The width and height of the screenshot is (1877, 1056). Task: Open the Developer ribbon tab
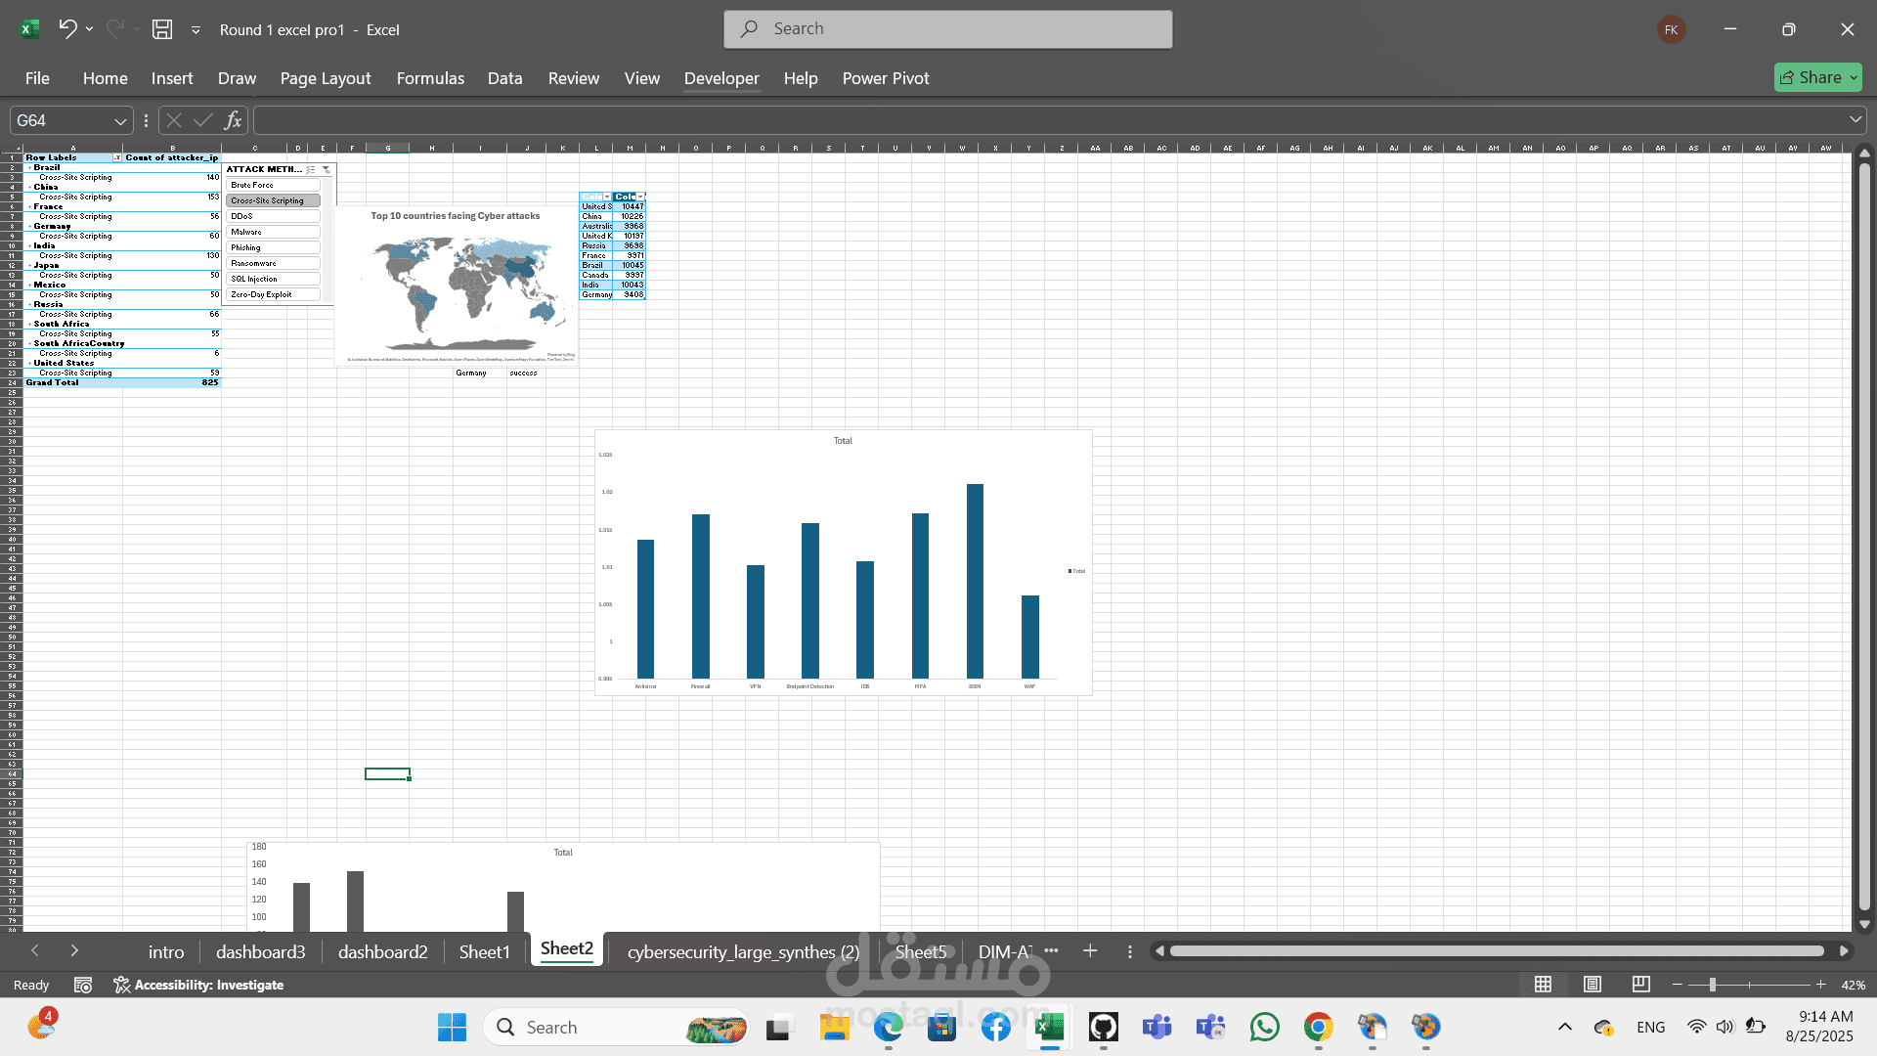click(721, 78)
